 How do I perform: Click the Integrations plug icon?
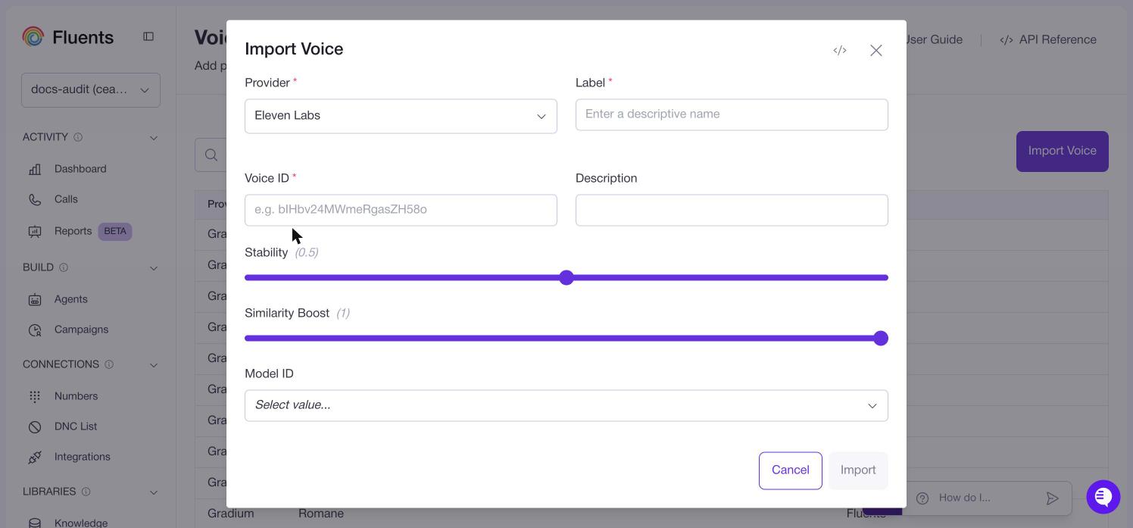35,457
